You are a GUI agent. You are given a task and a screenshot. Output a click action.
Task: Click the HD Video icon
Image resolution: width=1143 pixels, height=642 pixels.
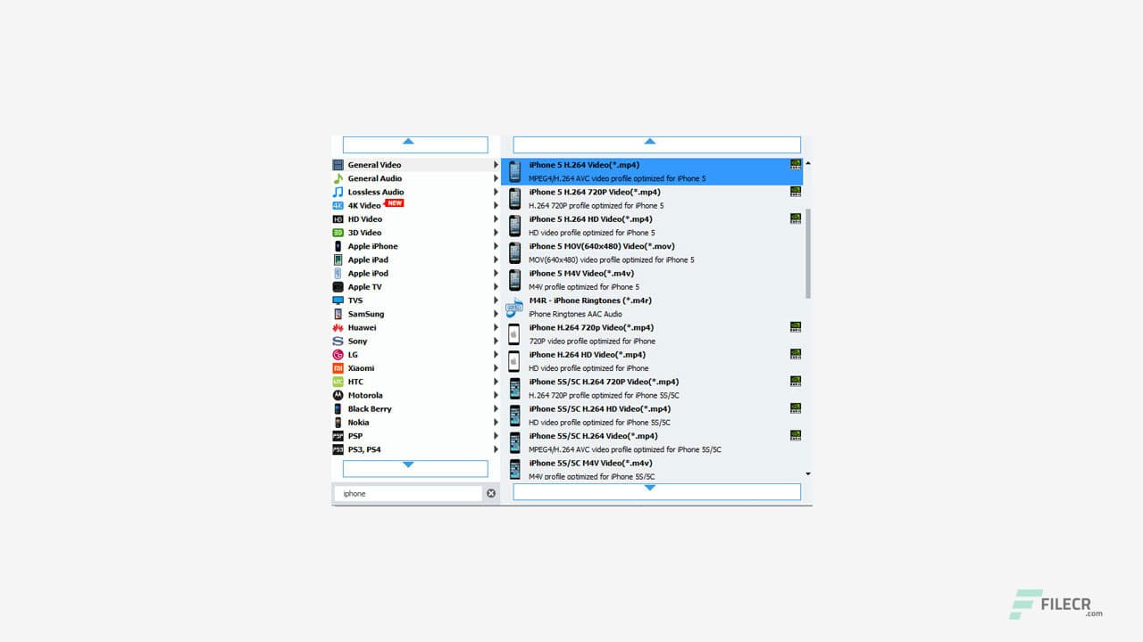(338, 218)
